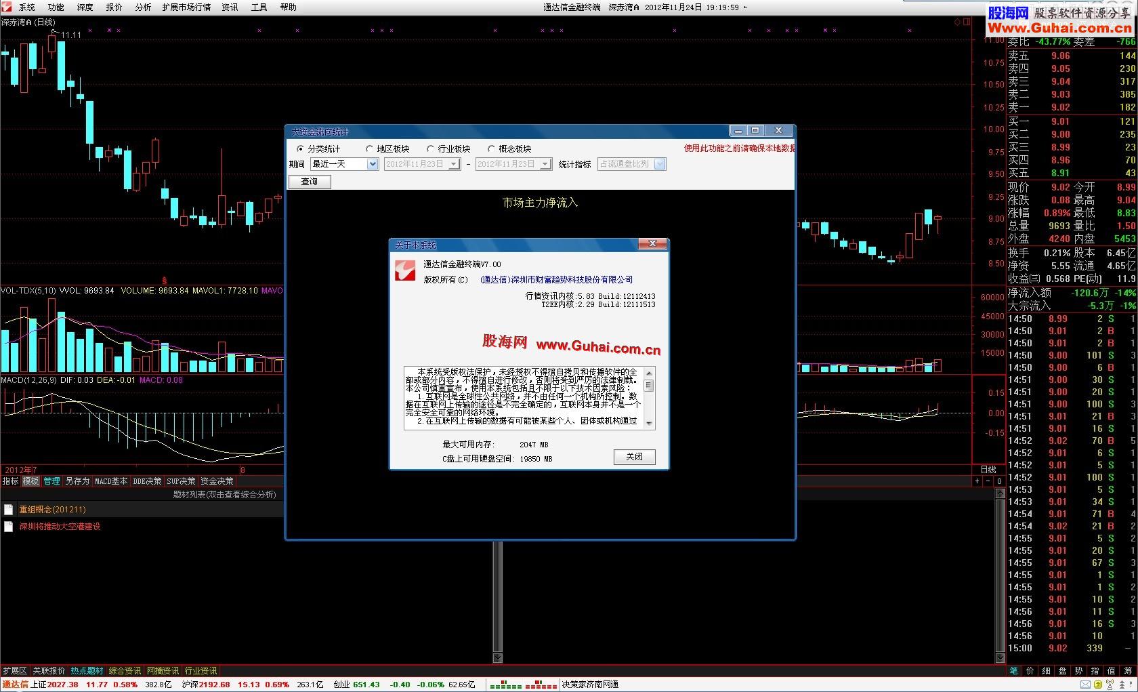Select the DDE决策 template tab

coord(147,481)
